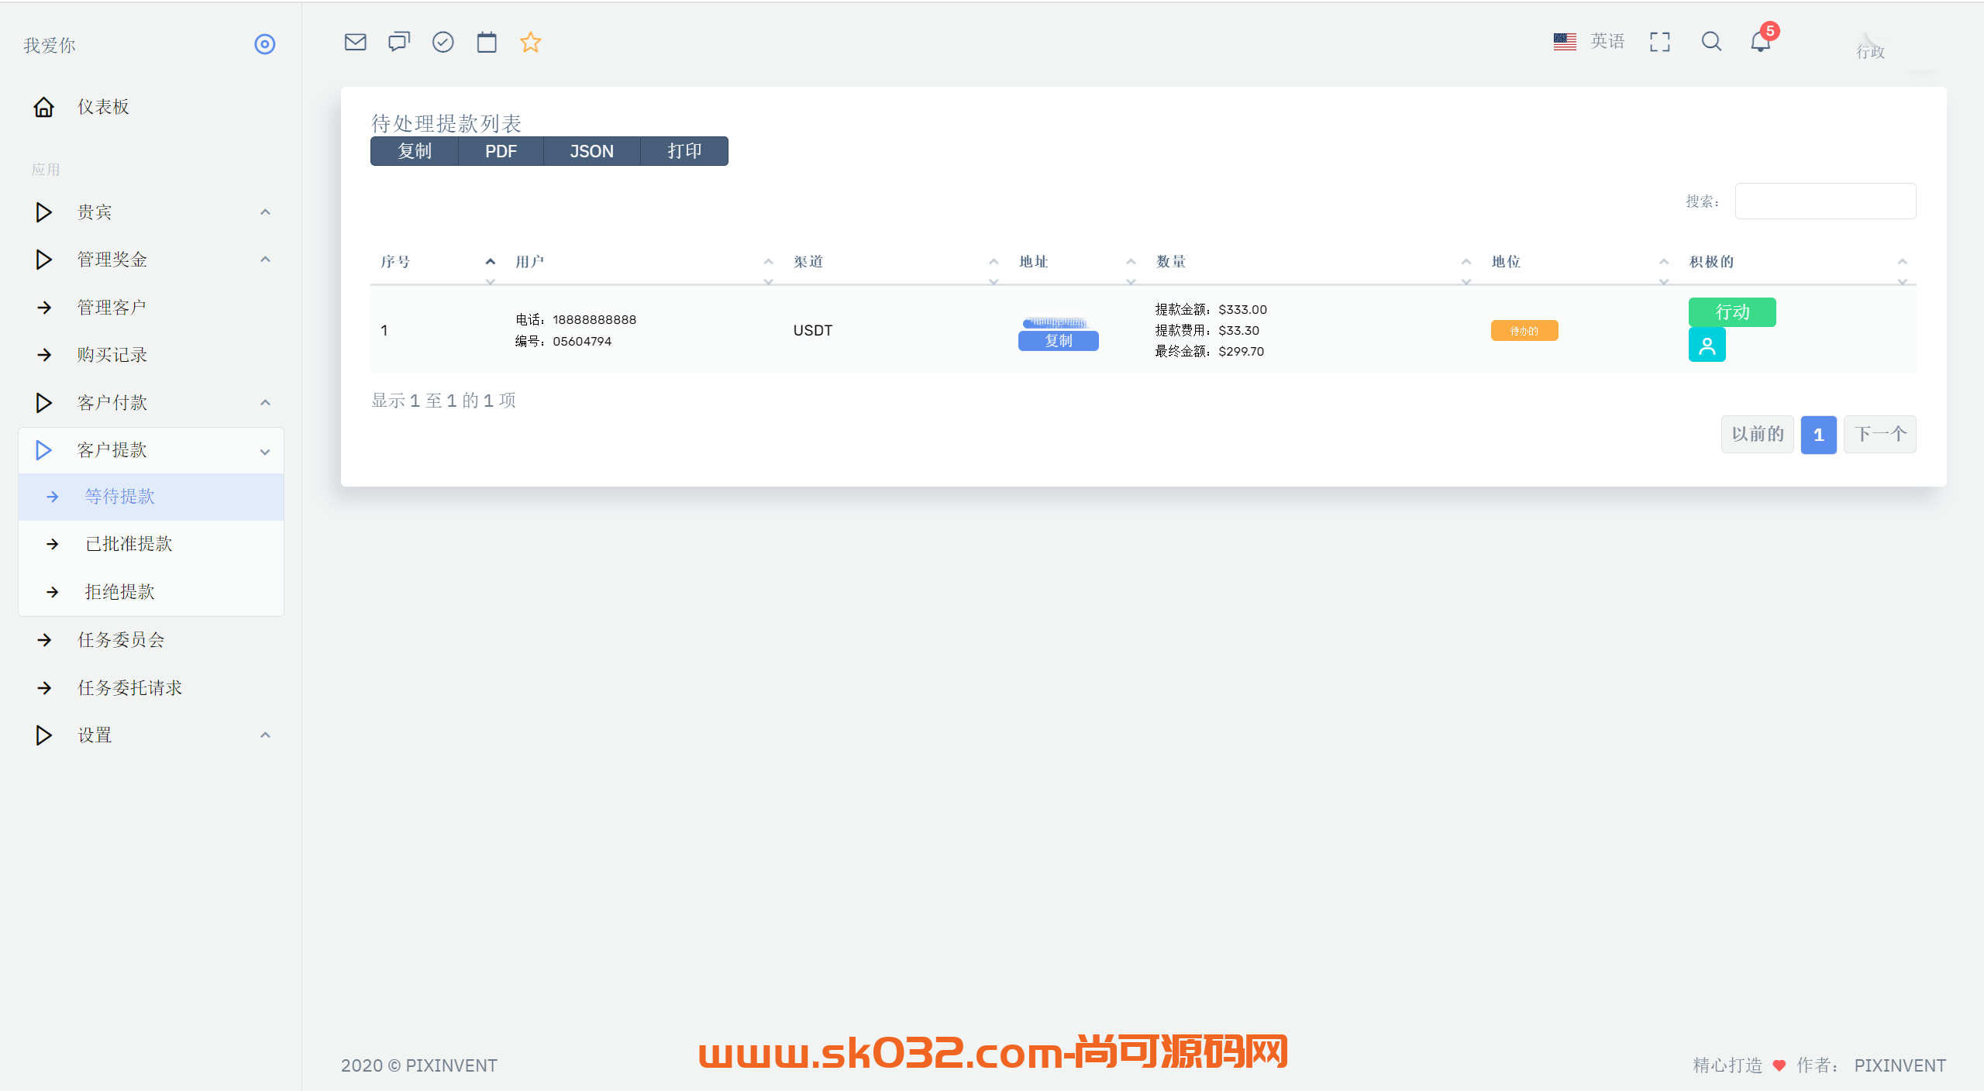This screenshot has width=1984, height=1091.
Task: Toggle the sidebar collapse circle icon
Action: [x=265, y=44]
